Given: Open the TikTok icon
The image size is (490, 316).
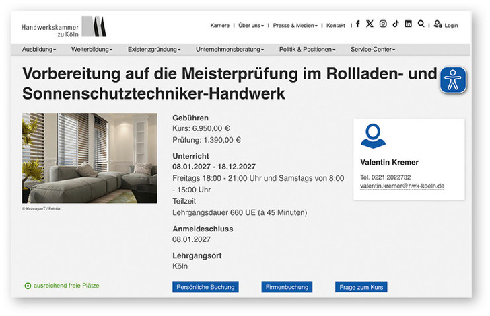Looking at the screenshot, I should 396,24.
